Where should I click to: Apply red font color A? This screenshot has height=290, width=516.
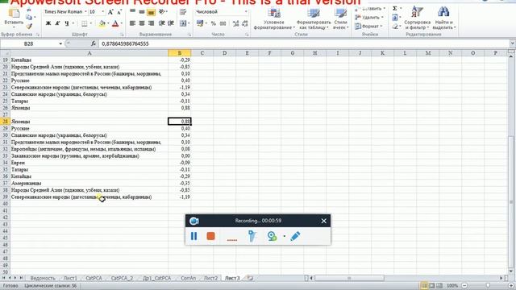115,23
